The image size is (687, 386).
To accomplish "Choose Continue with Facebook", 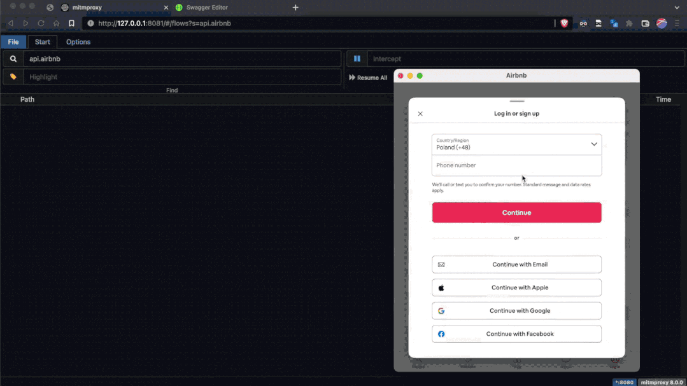I will click(516, 334).
